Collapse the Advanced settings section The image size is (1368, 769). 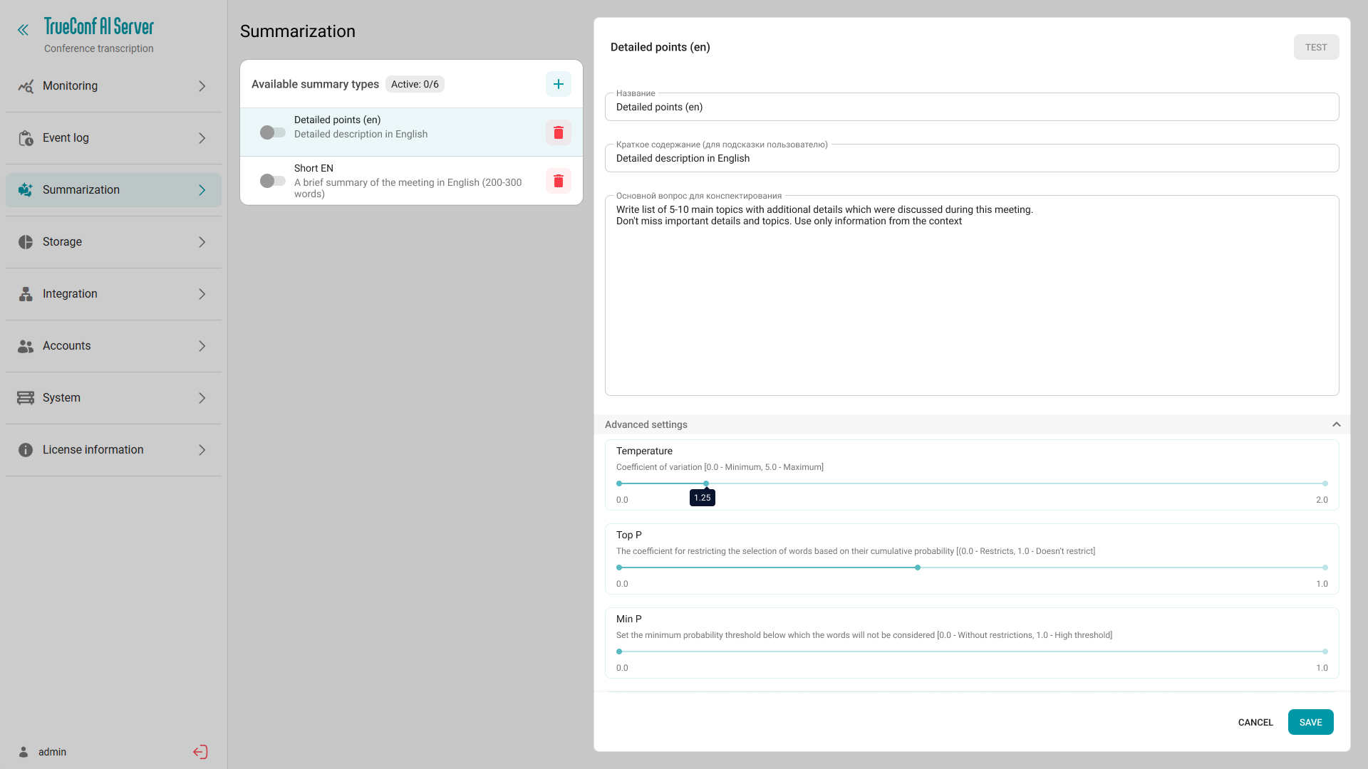click(x=1336, y=424)
